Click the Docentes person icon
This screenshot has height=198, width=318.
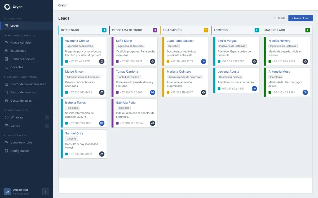tap(6, 67)
